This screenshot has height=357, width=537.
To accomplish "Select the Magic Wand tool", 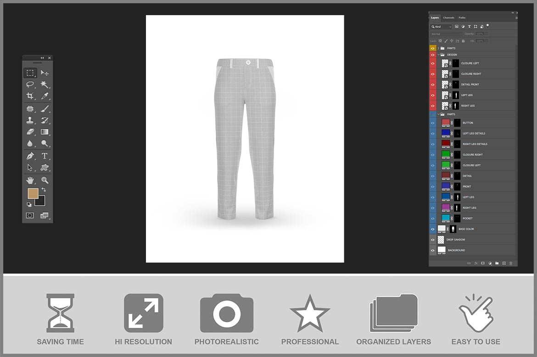I will coord(45,84).
